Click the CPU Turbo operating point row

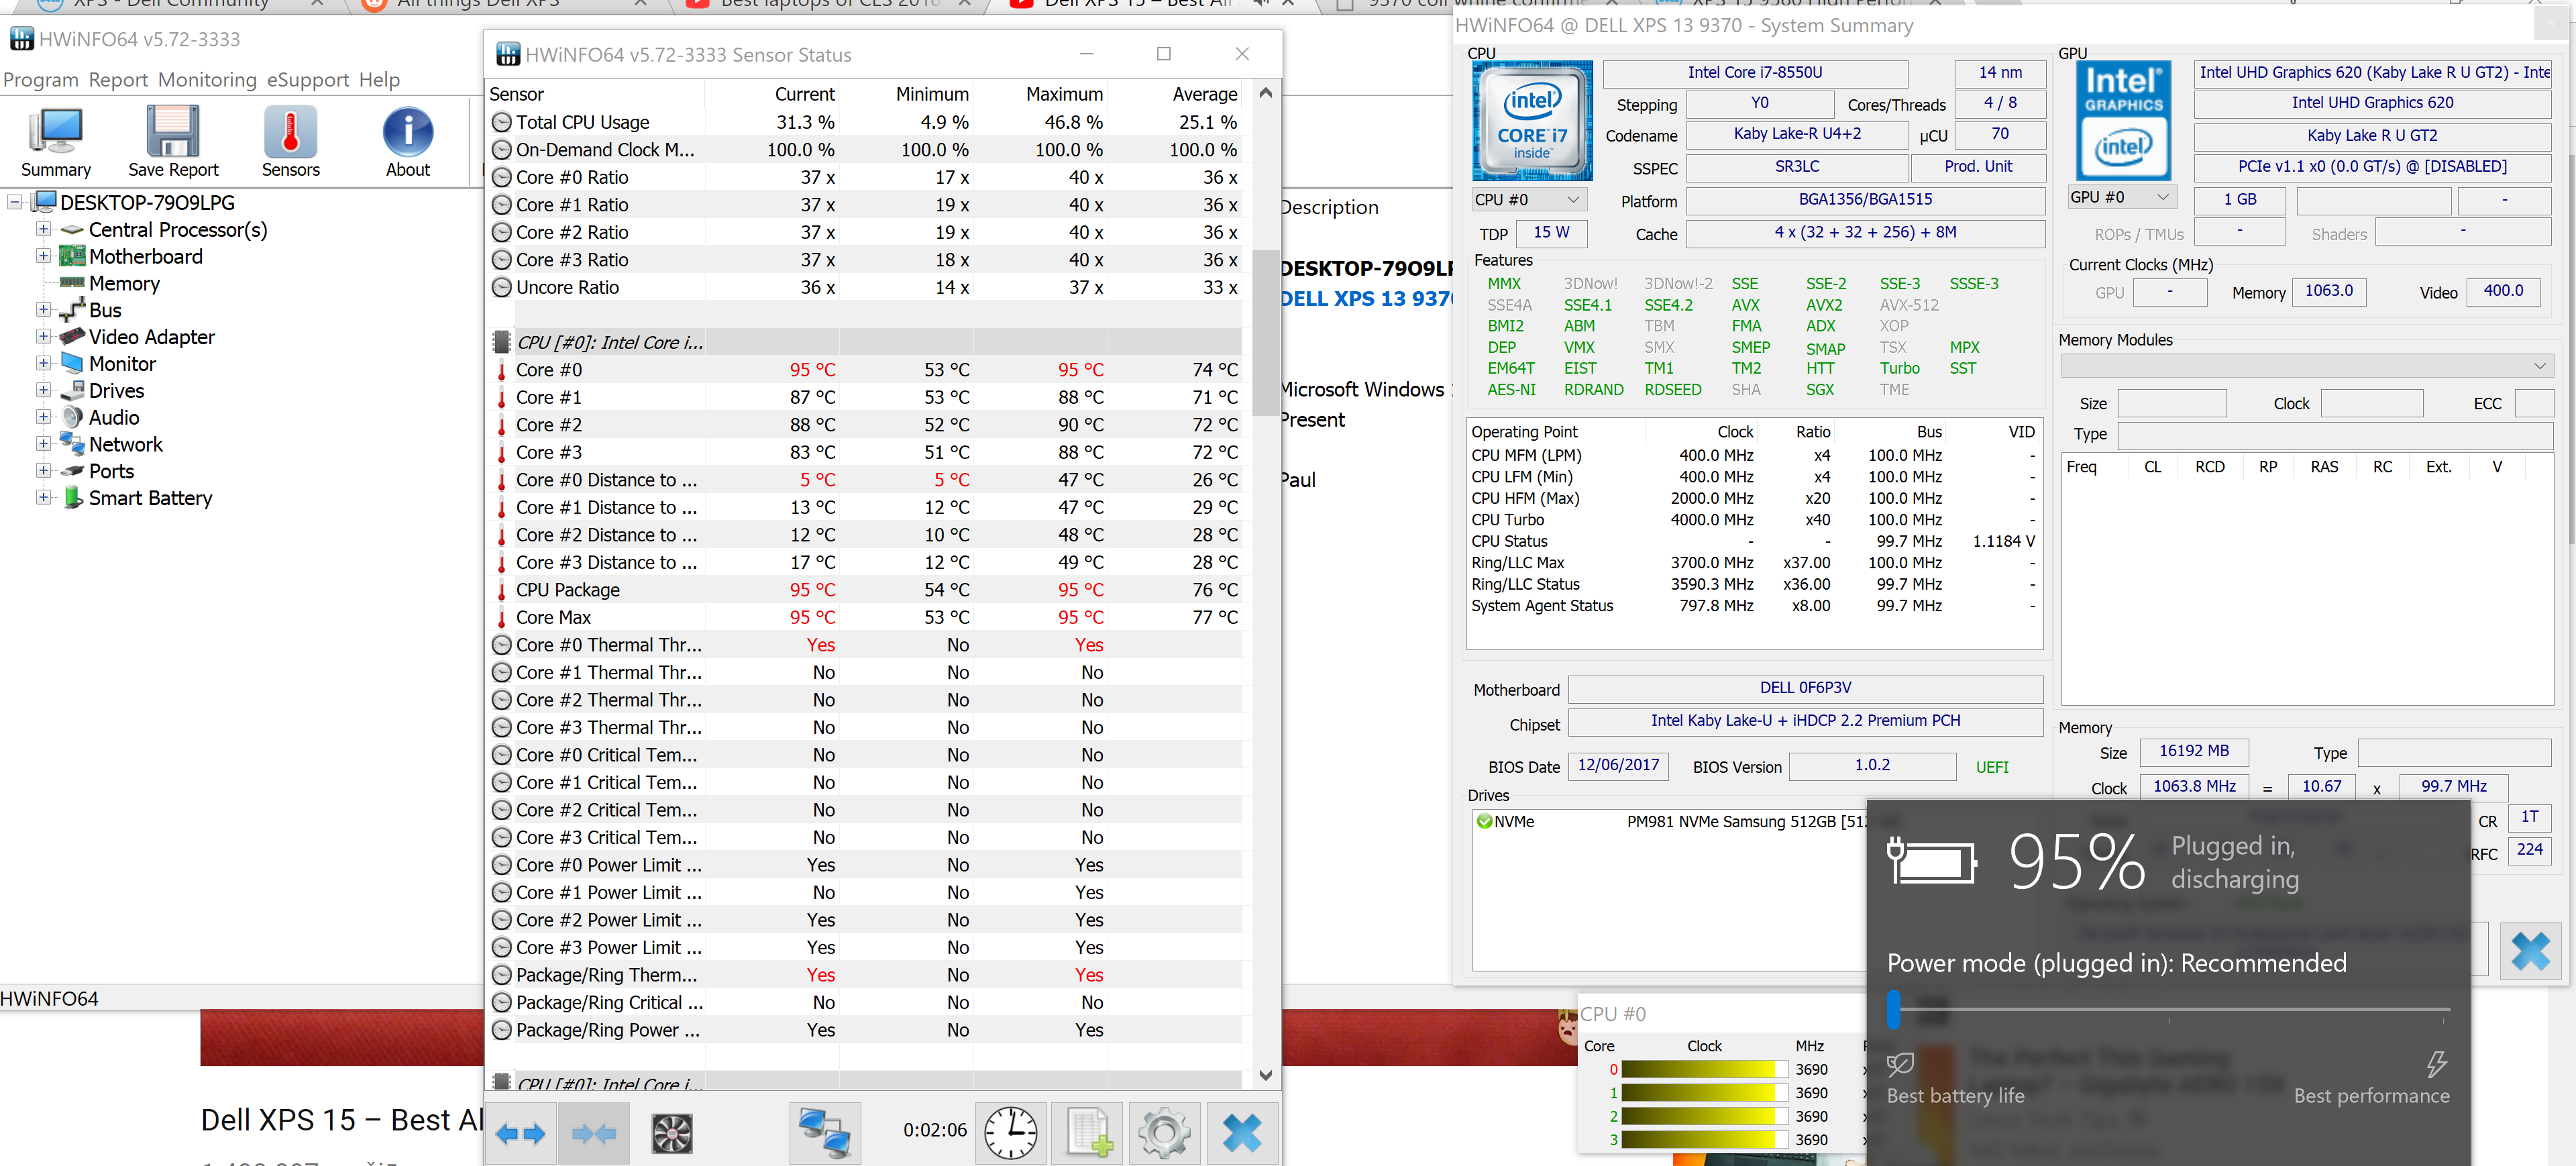coord(1752,520)
